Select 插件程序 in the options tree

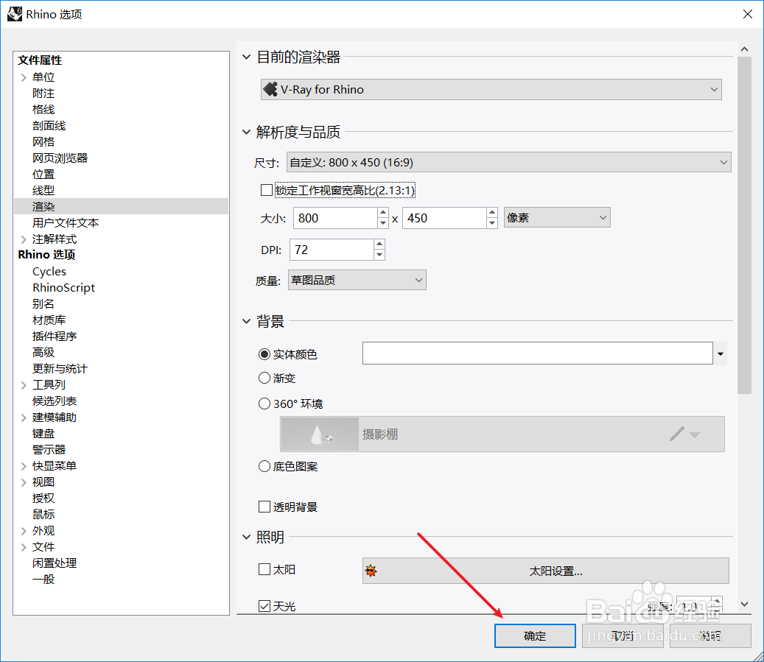pyautogui.click(x=54, y=336)
